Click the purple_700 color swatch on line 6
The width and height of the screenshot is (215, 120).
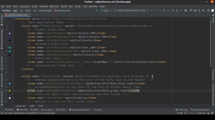tap(10, 37)
